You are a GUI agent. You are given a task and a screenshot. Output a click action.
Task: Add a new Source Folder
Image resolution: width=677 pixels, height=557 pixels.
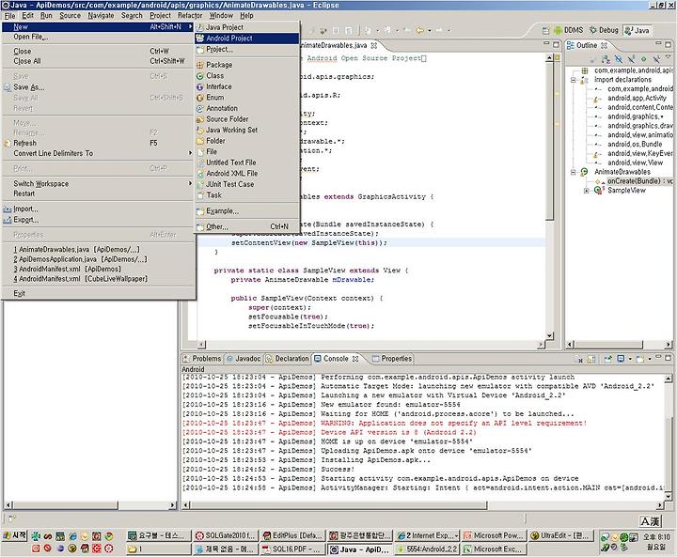[x=247, y=118]
